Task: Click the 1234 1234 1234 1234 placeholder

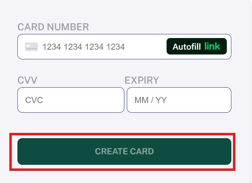Action: [83, 47]
